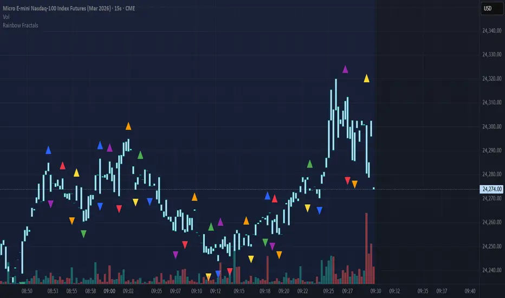Screen dimensions: 505x298
Task: Click the yellow down-triangle fractal above 09:12 volume
Action: 209,277
